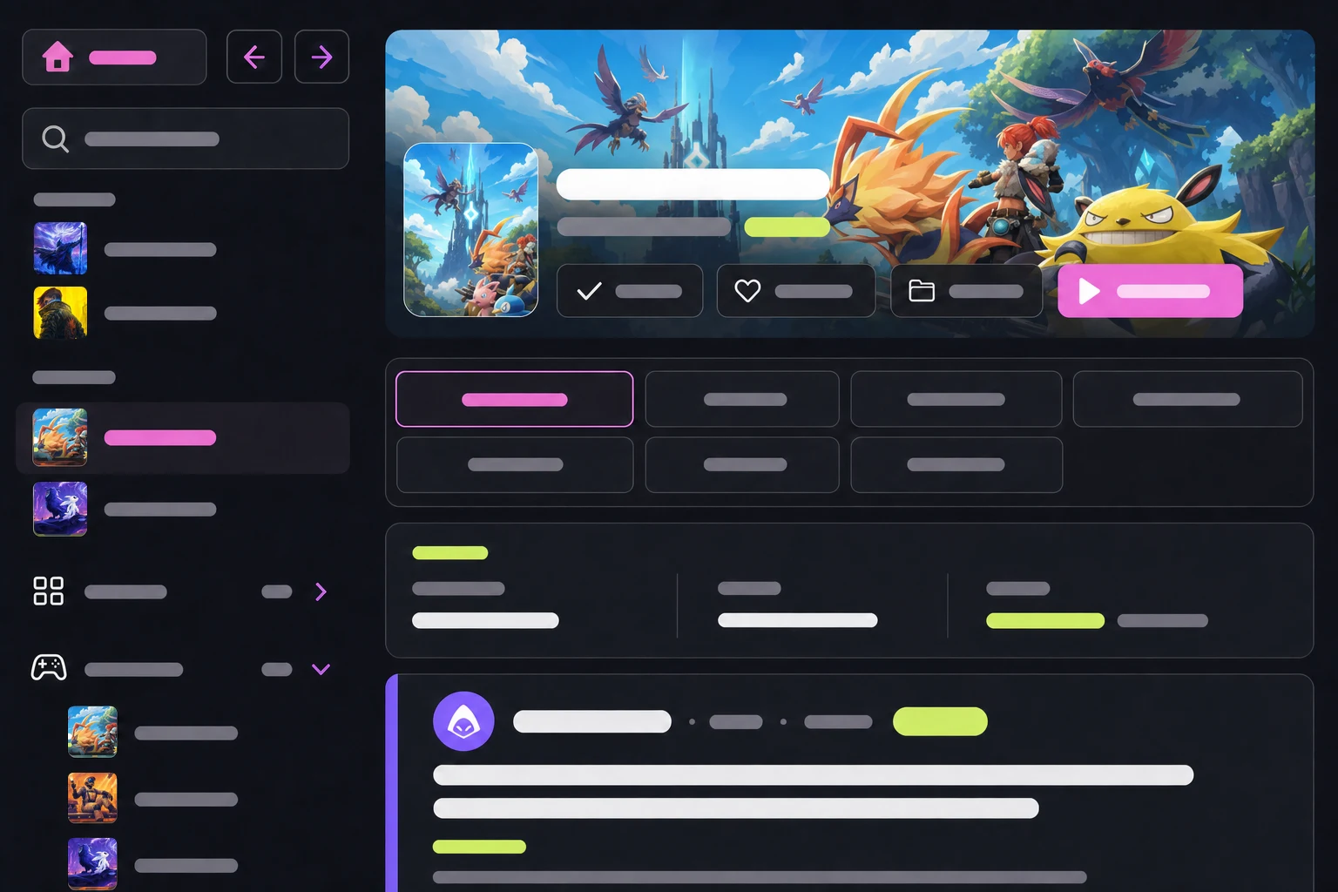
Task: Click the purple hooded avatar icon
Action: pyautogui.click(x=463, y=721)
